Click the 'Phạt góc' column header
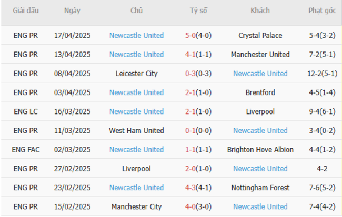342x217 pixels. pyautogui.click(x=323, y=11)
